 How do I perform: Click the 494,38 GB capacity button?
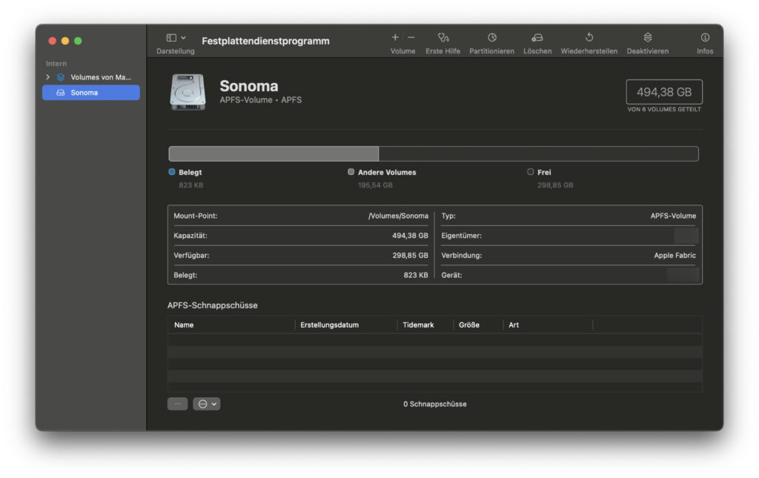pos(663,90)
